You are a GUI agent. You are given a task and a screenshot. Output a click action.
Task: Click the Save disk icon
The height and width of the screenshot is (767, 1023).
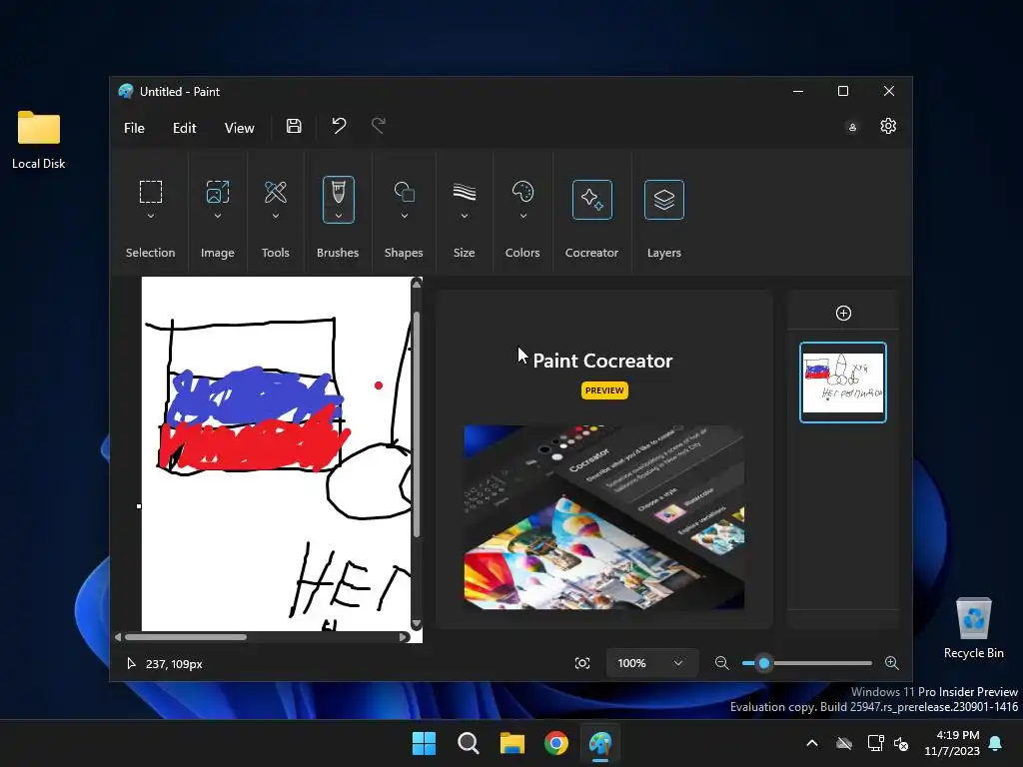point(294,126)
